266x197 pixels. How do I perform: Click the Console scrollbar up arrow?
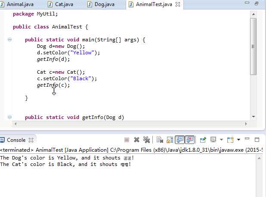(x=259, y=159)
